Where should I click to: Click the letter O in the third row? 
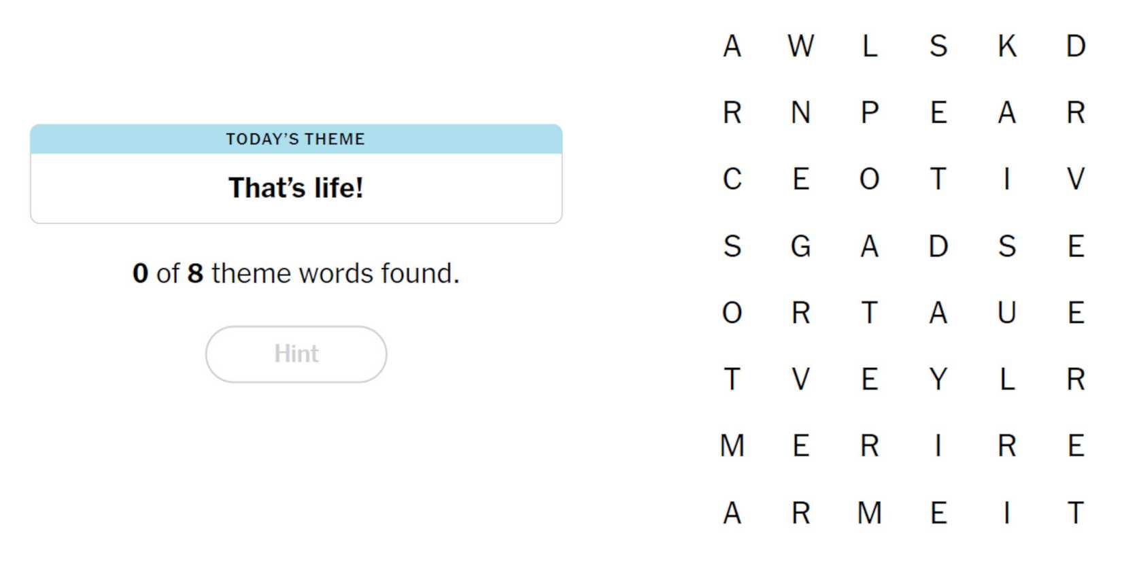coord(870,180)
